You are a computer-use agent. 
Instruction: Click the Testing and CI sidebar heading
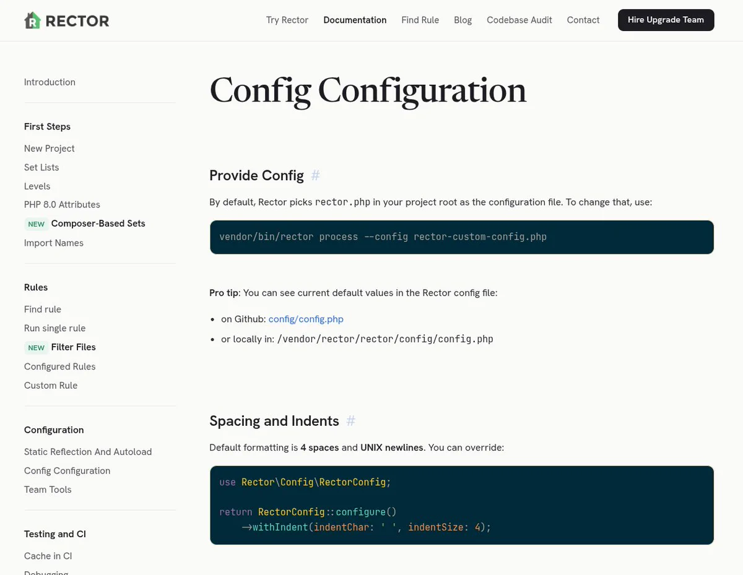55,534
